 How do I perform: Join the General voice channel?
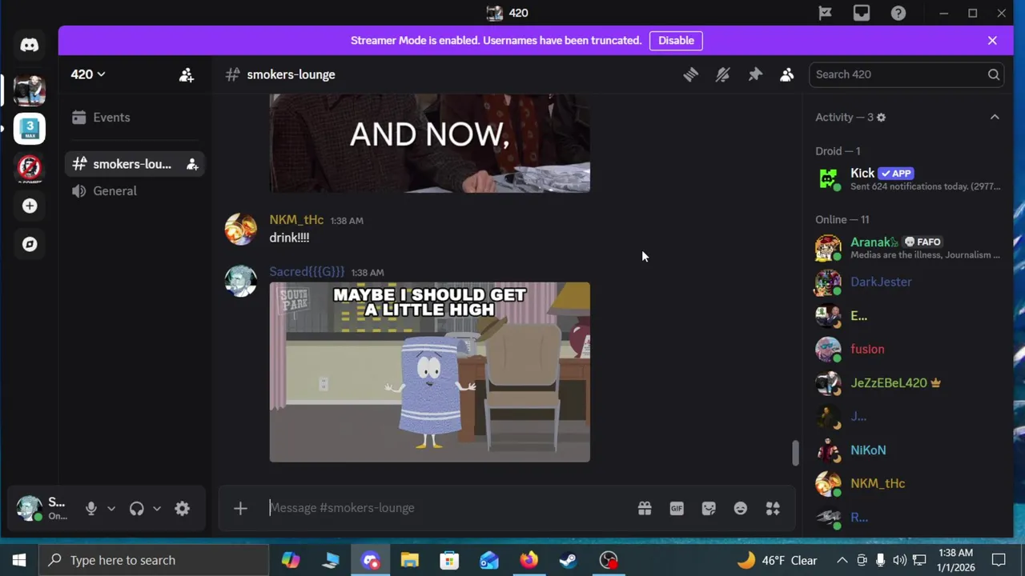pos(135,191)
